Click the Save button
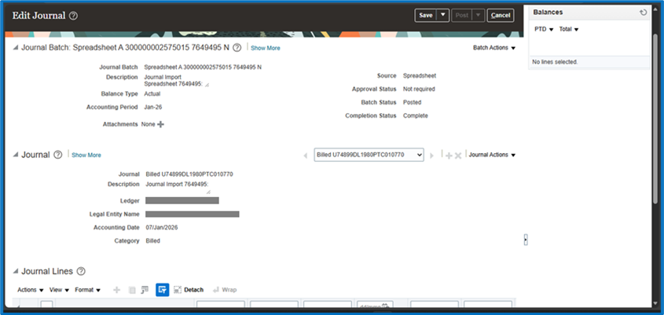664x315 pixels. (x=426, y=15)
